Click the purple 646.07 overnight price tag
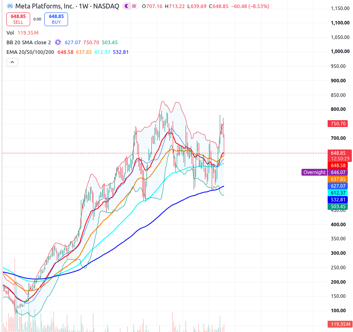The width and height of the screenshot is (353, 332). click(x=338, y=172)
